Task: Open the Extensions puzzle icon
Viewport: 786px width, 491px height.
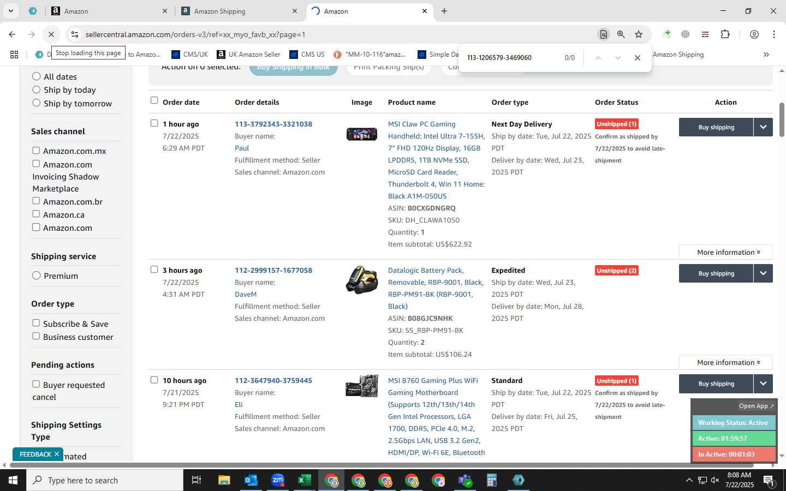Action: [725, 34]
